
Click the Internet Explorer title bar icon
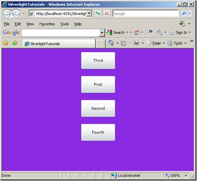pyautogui.click(x=5, y=4)
